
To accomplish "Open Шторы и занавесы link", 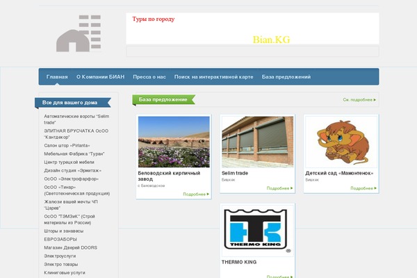I will coord(63,231).
